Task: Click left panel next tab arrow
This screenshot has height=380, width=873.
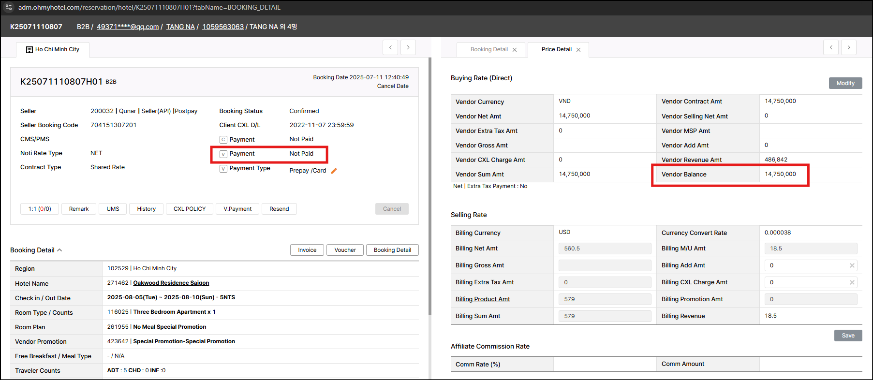Action: point(408,47)
